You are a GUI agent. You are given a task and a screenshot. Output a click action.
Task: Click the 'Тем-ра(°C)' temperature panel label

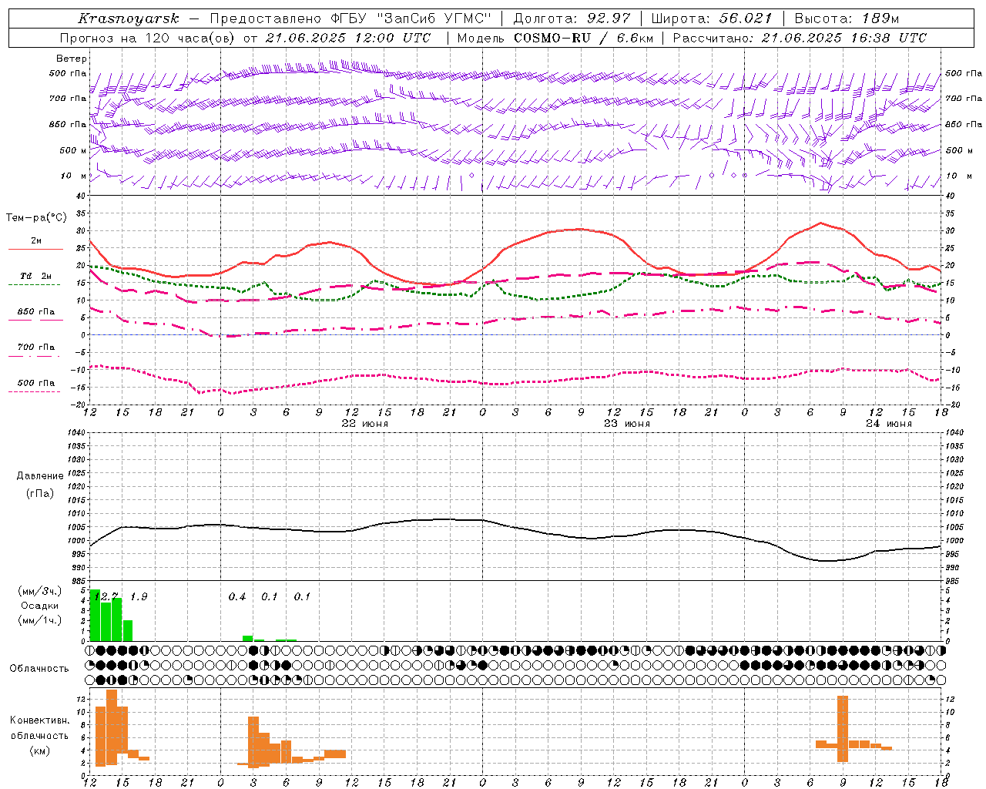(36, 218)
